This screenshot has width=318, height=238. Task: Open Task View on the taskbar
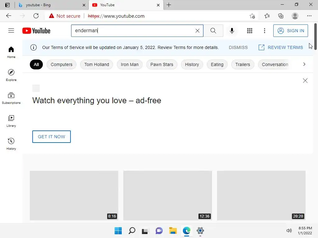(145, 231)
